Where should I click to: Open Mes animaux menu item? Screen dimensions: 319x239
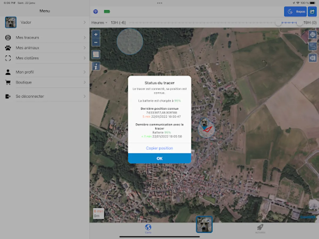point(45,48)
